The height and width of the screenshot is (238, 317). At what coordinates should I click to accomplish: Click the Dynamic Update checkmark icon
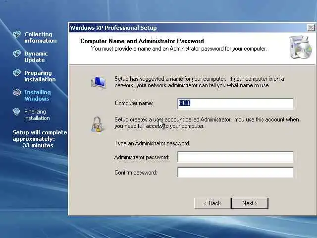pyautogui.click(x=17, y=54)
